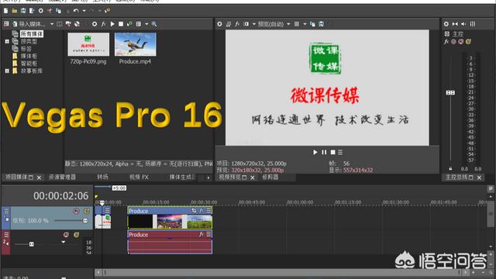Click the Save project icon in main toolbar
496x279 pixels.
click(23, 11)
